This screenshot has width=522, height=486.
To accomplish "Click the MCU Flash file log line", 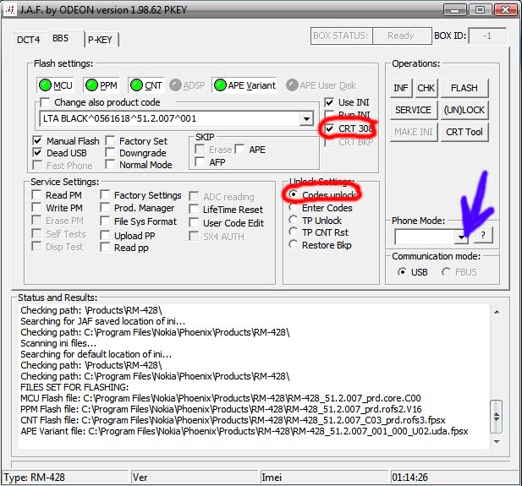I will (220, 398).
